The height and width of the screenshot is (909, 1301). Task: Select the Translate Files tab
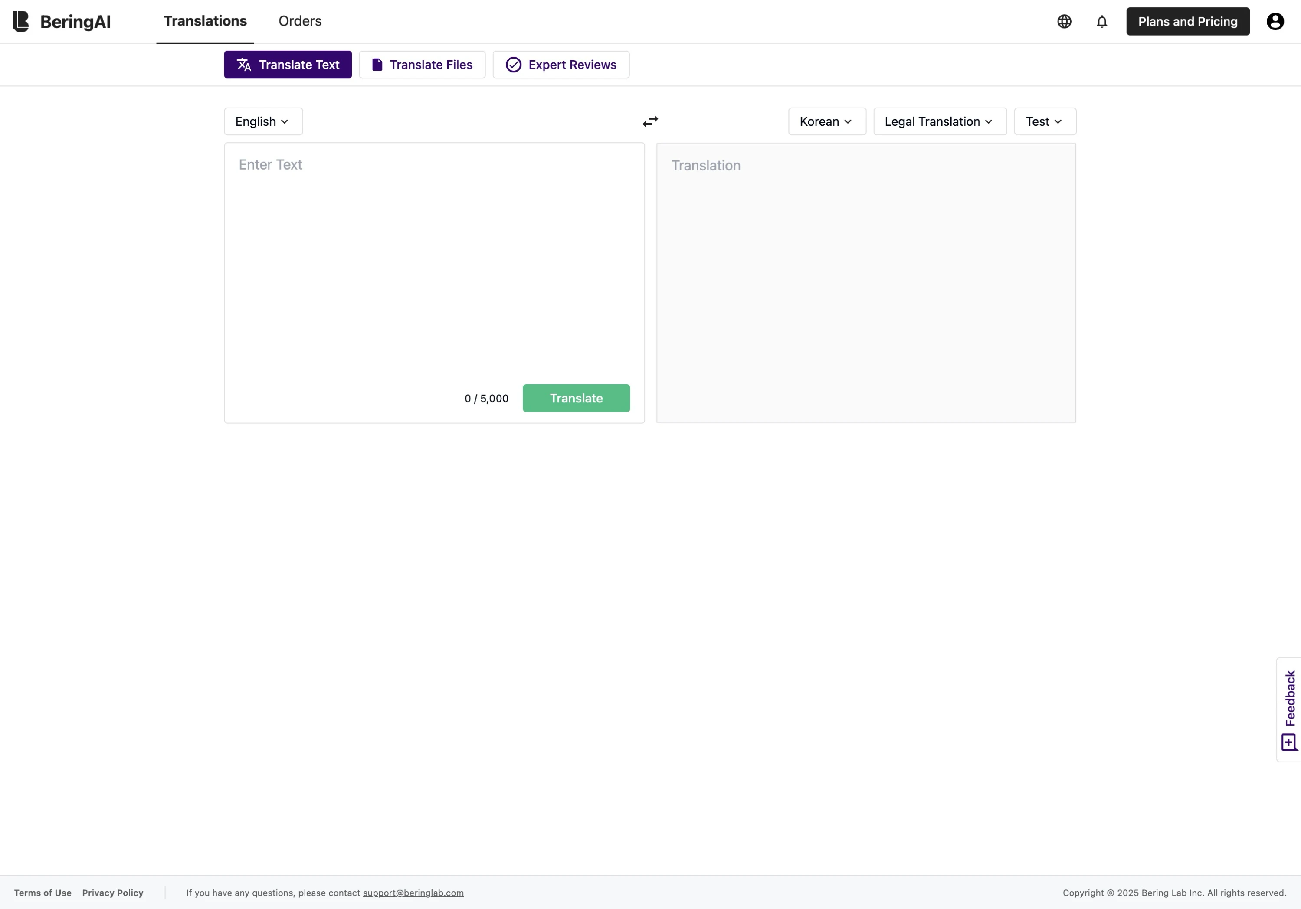(422, 65)
